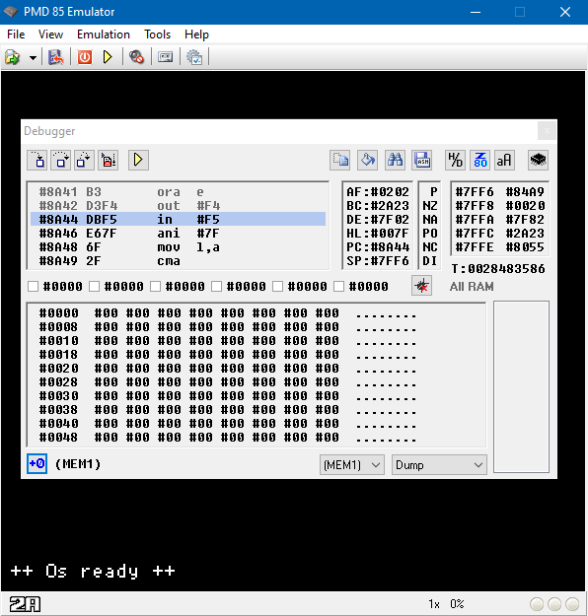This screenshot has width=588, height=616.
Task: Click the blue +0 offset button
Action: coord(37,463)
